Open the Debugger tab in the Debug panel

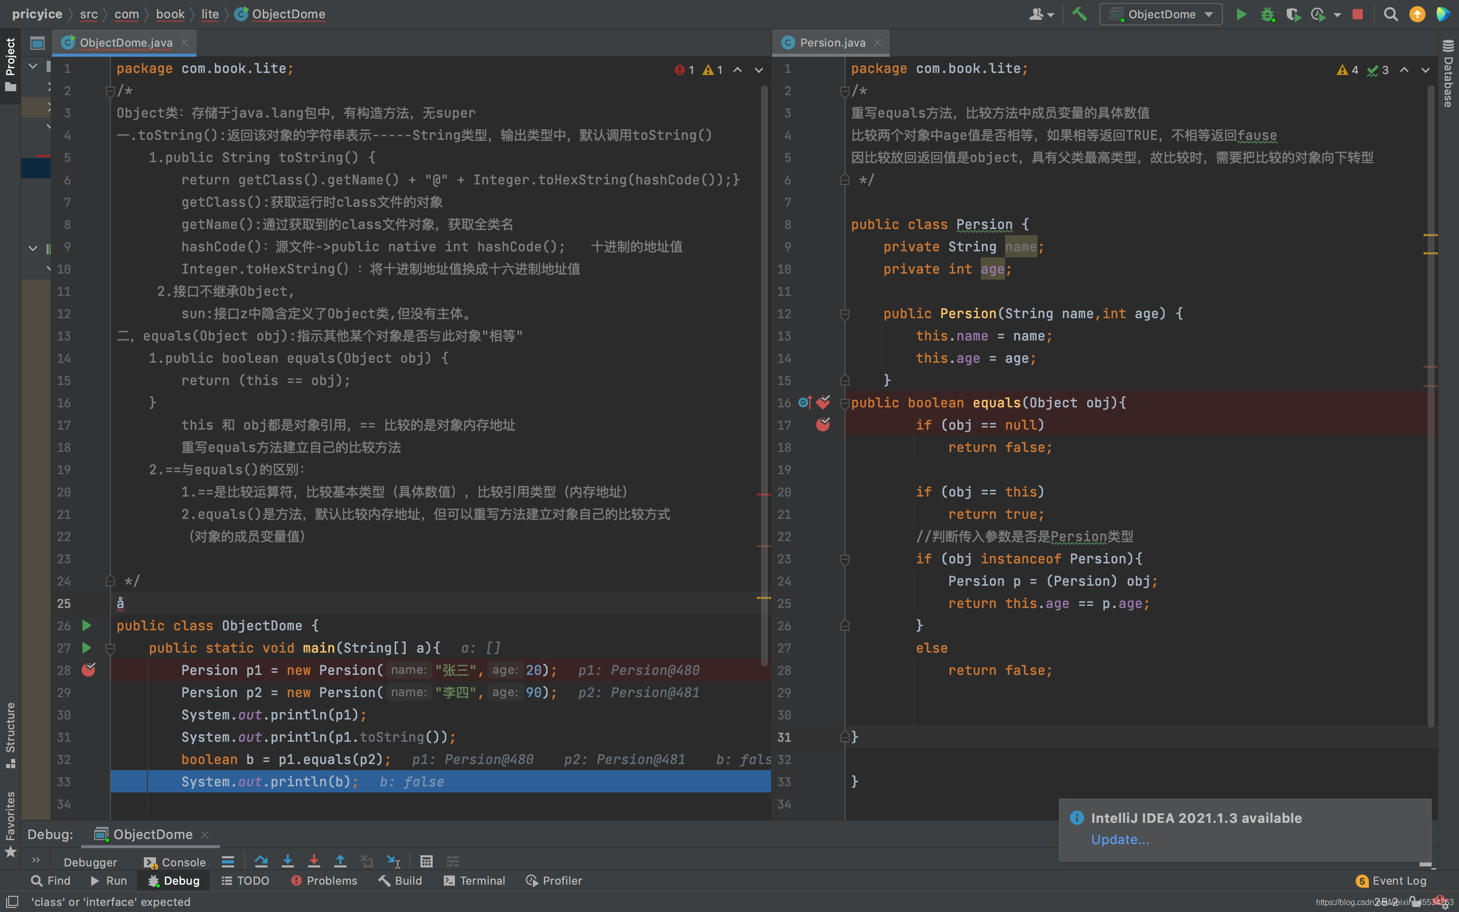pyautogui.click(x=91, y=862)
